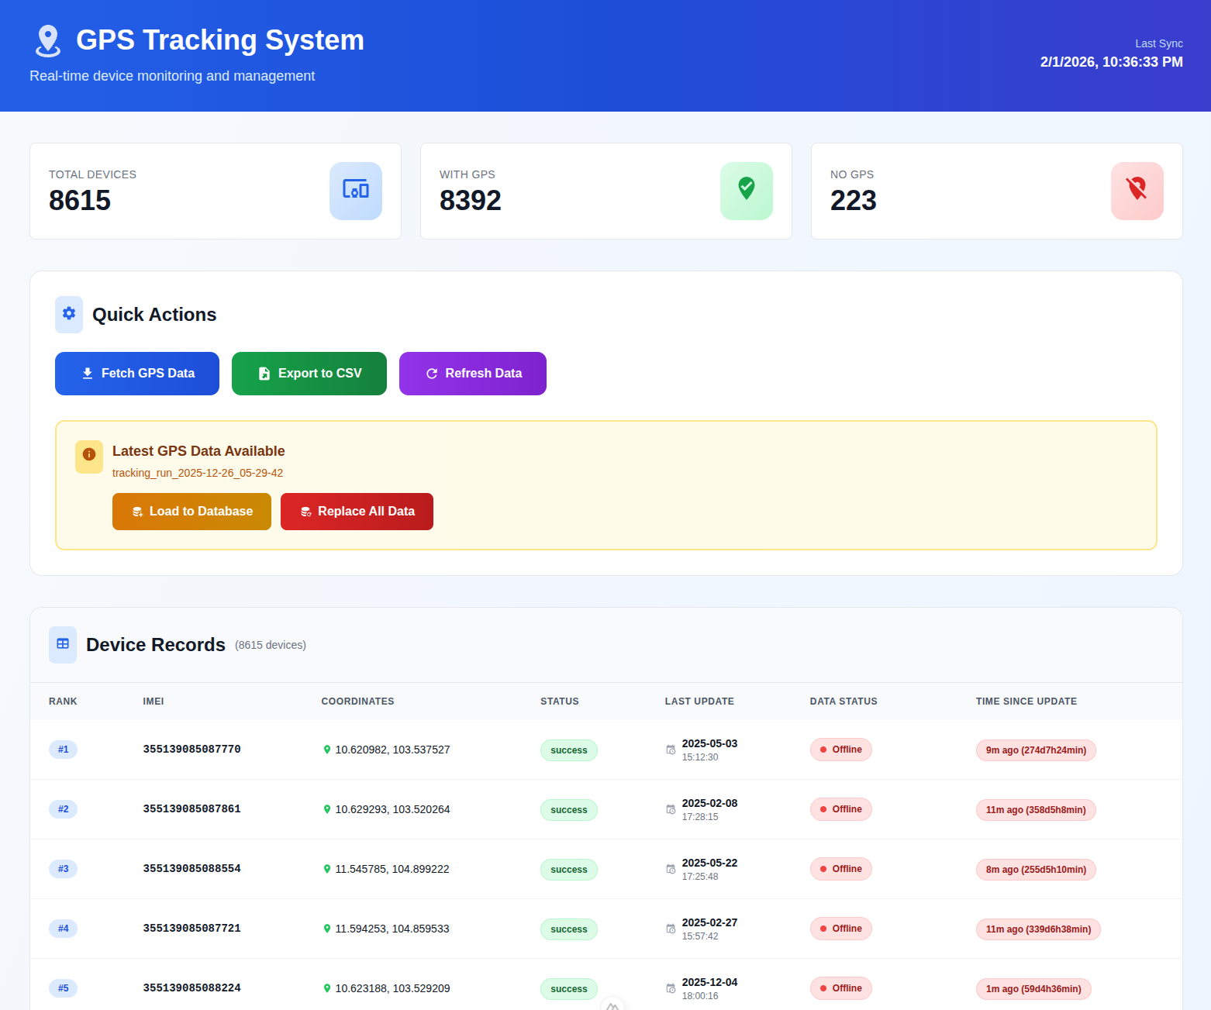Image resolution: width=1211 pixels, height=1010 pixels.
Task: Click the Quick Actions gear icon
Action: click(x=68, y=314)
